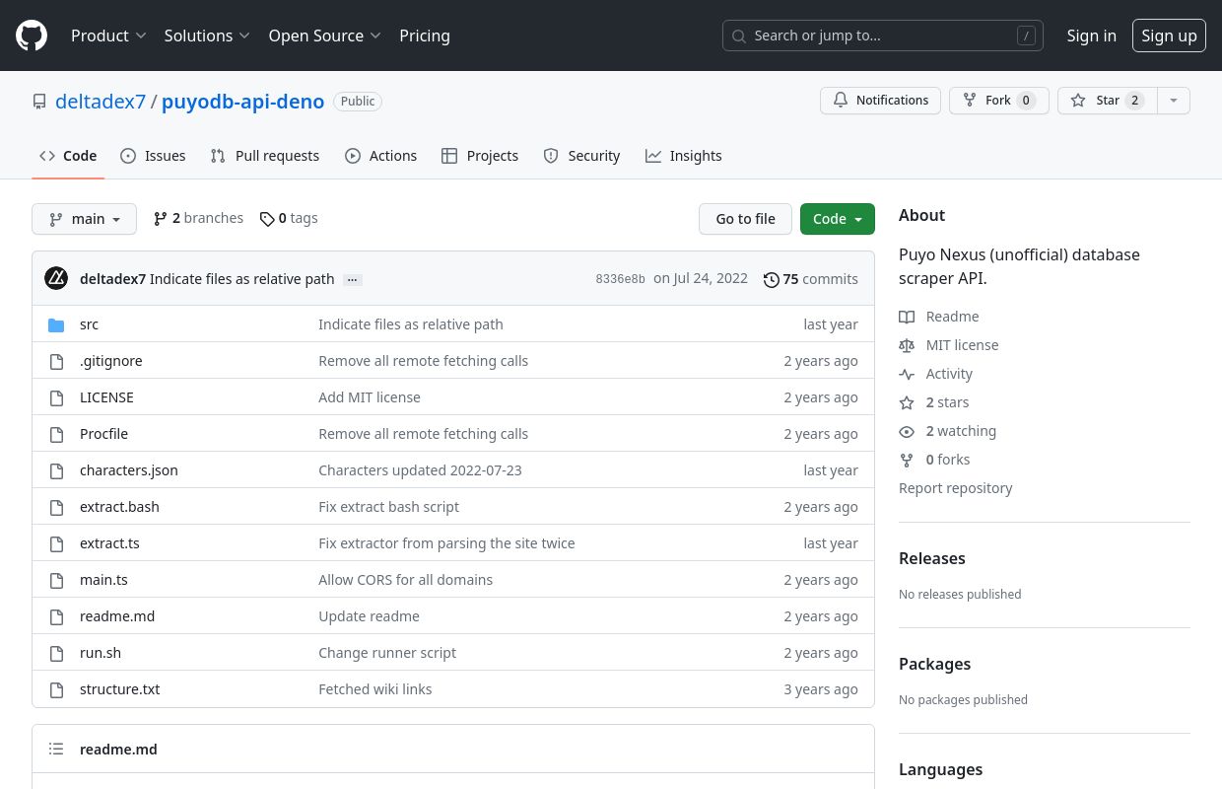Switch to the Security tab
The height and width of the screenshot is (789, 1222).
(581, 156)
